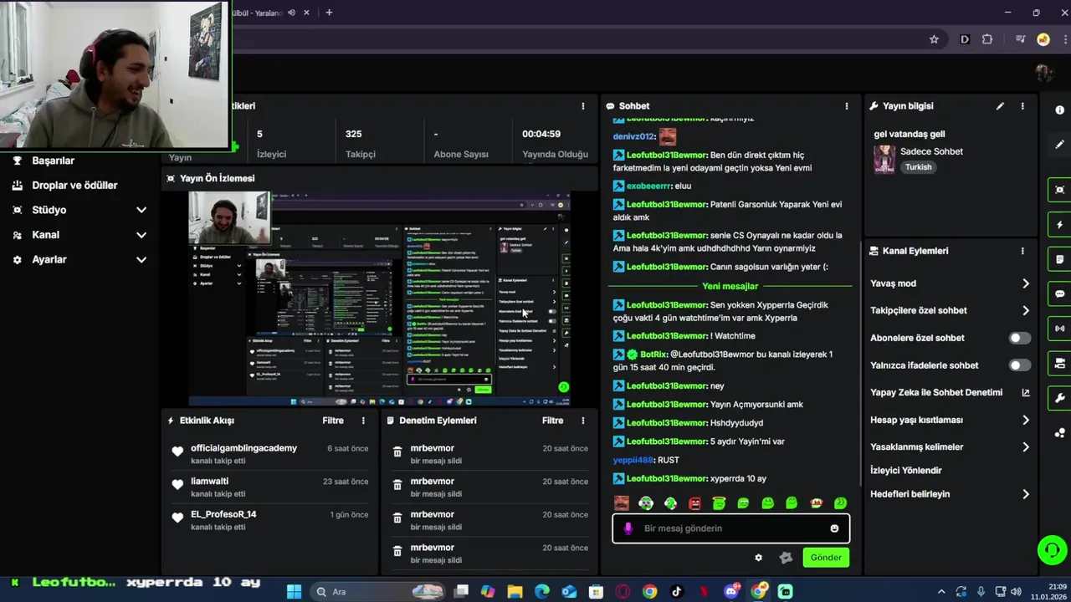Open Hedefleri belirleyin options

coord(950,494)
